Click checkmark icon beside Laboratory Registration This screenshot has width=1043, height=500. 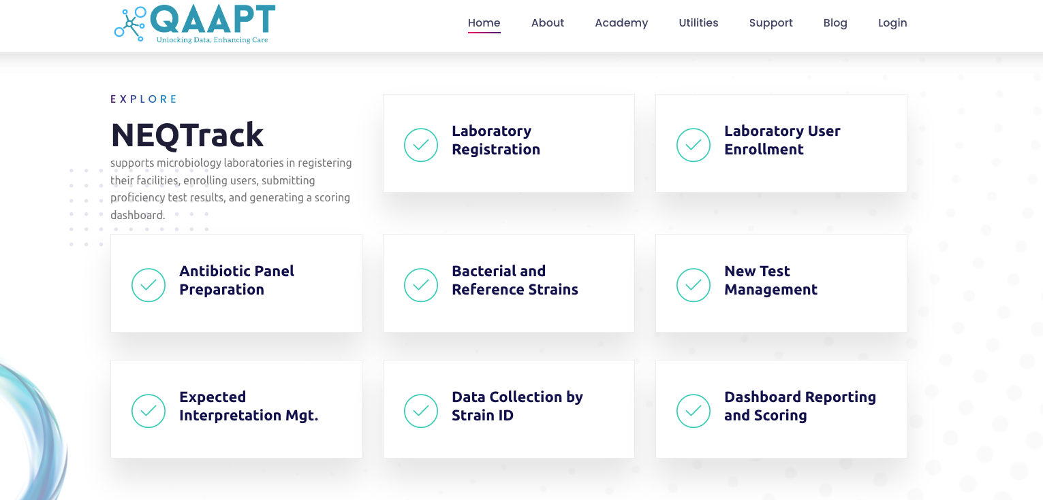point(421,145)
